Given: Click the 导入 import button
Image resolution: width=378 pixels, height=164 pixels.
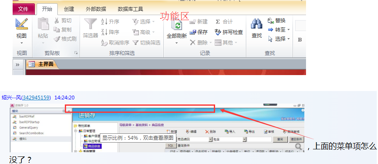Looking at the screenshot, I should (230, 132).
